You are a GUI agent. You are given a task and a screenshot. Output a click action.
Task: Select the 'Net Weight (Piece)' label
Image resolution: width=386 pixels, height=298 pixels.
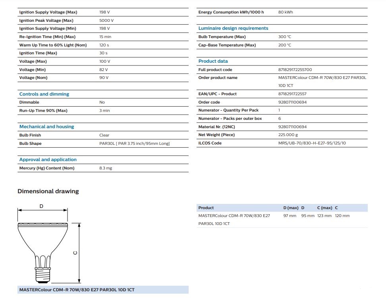[x=217, y=135]
